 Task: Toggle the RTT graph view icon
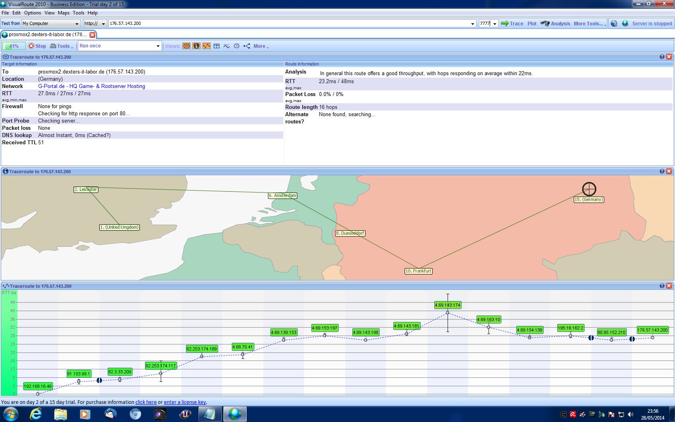(x=207, y=46)
